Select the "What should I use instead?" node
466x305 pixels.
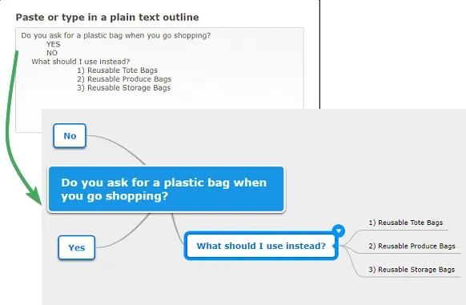pyautogui.click(x=261, y=246)
